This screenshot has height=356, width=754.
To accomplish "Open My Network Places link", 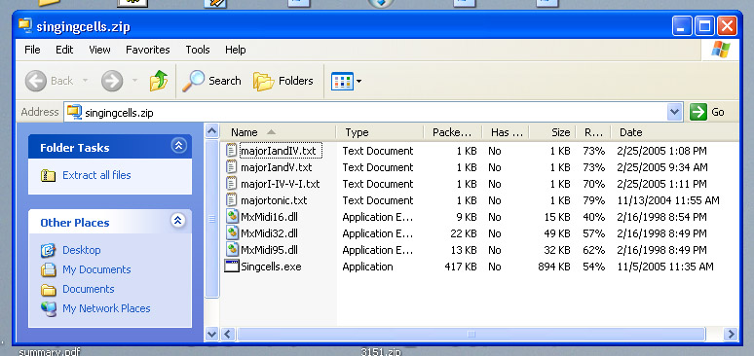I will [106, 308].
